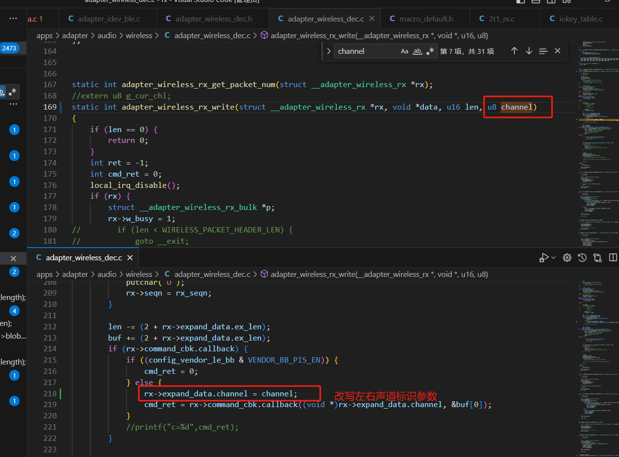Open the iokey_table.c tab

click(x=580, y=19)
